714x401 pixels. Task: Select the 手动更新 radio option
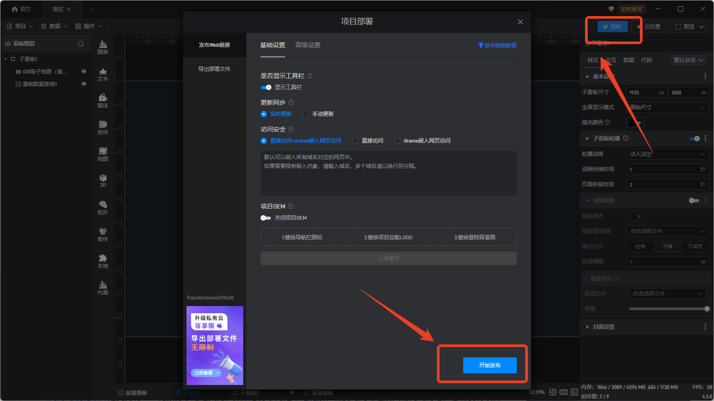[306, 114]
